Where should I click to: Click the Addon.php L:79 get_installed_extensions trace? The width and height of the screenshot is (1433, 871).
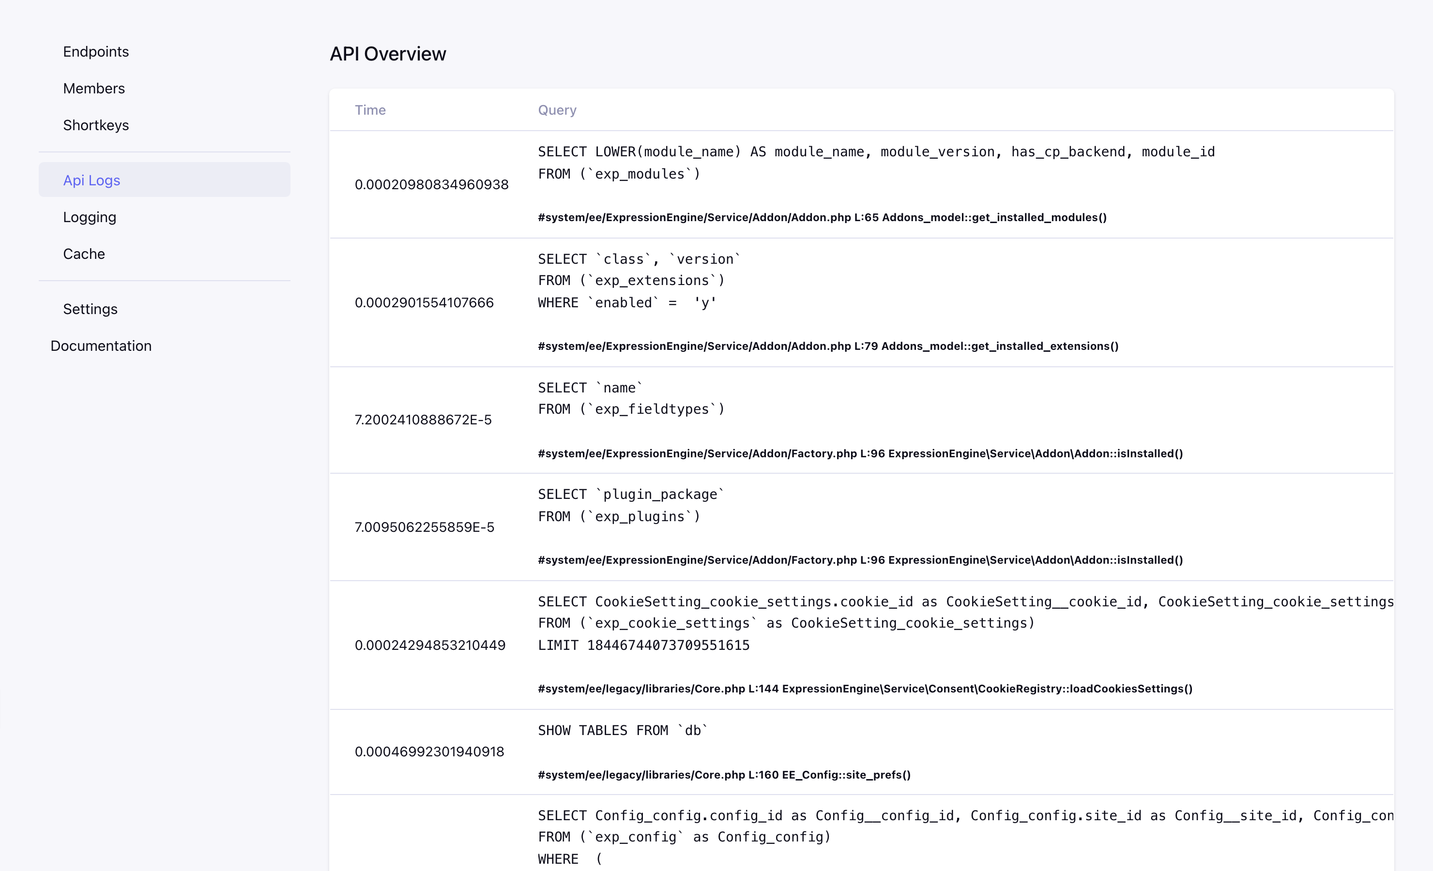tap(828, 346)
